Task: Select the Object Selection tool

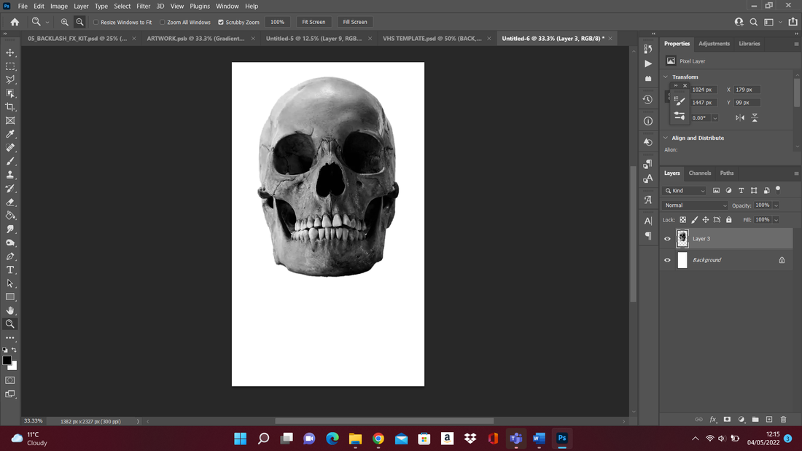Action: (10, 93)
